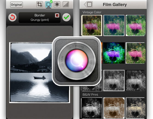153x119 pixels.
Task: Open the strength bars icon
Action: 66,4
